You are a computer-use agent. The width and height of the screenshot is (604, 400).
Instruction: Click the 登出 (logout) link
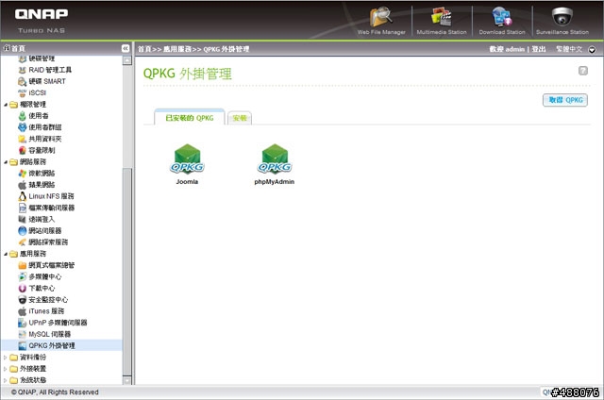tap(539, 49)
